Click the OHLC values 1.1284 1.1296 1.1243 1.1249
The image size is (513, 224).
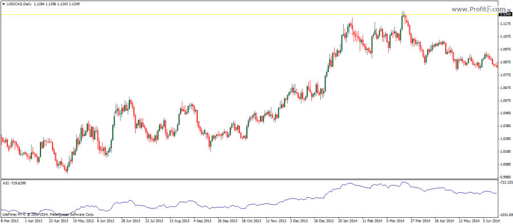click(x=57, y=4)
